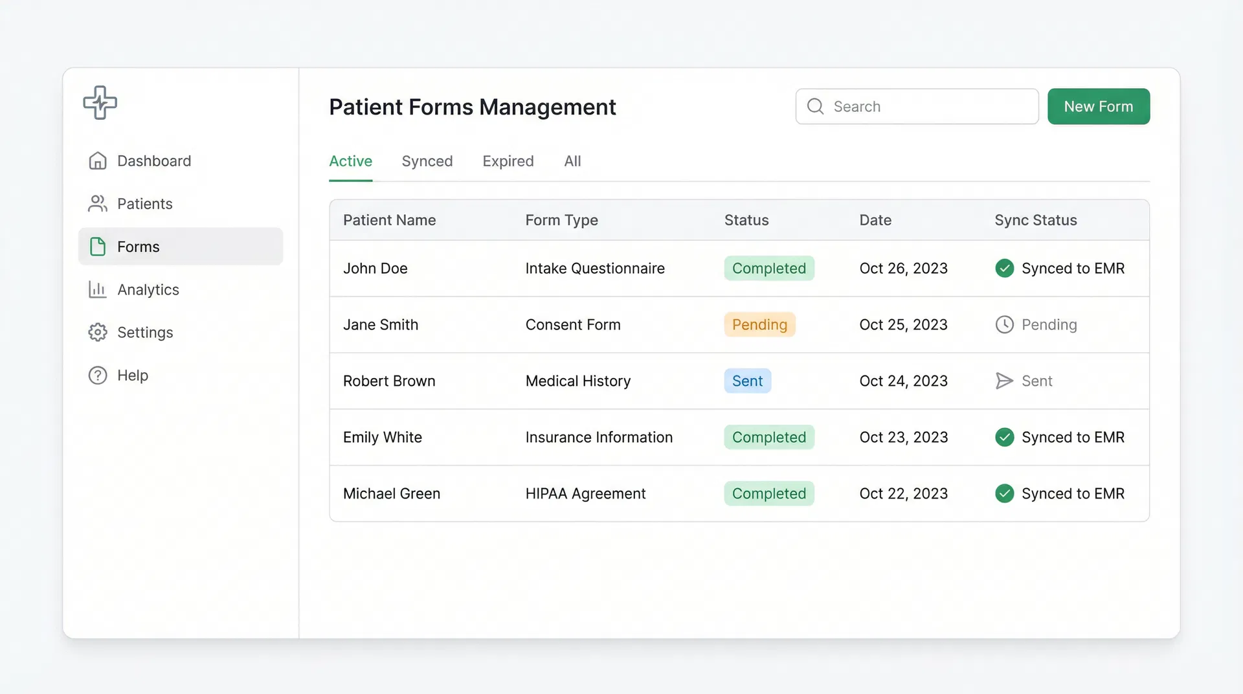Click the Pending status badge for Jane Smith
1243x694 pixels.
tap(759, 324)
